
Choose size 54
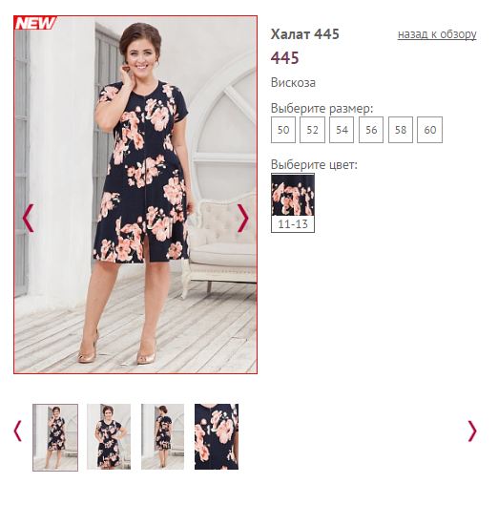[342, 130]
